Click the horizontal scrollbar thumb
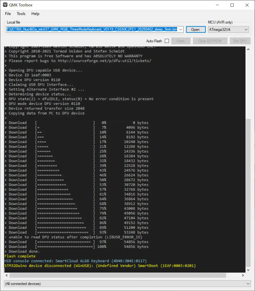This screenshot has width=255, height=291. click(118, 275)
